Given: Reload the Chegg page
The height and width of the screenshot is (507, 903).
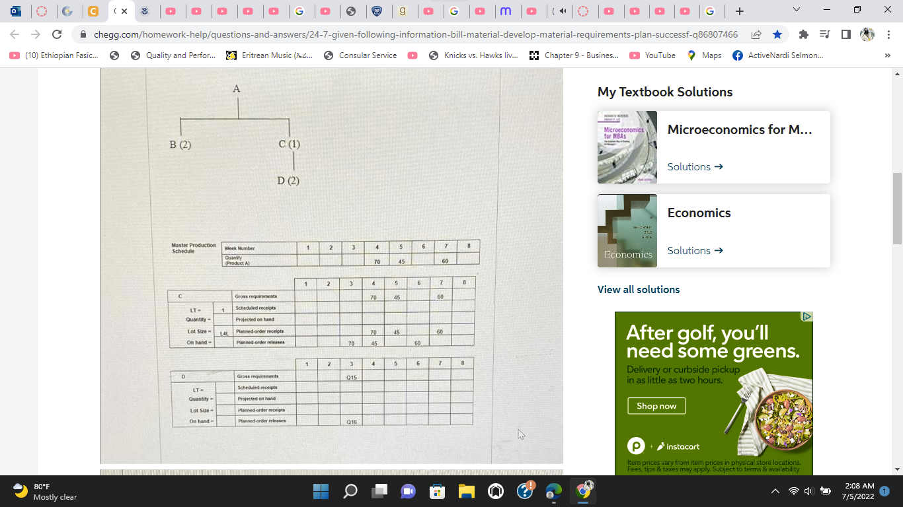Looking at the screenshot, I should point(57,34).
